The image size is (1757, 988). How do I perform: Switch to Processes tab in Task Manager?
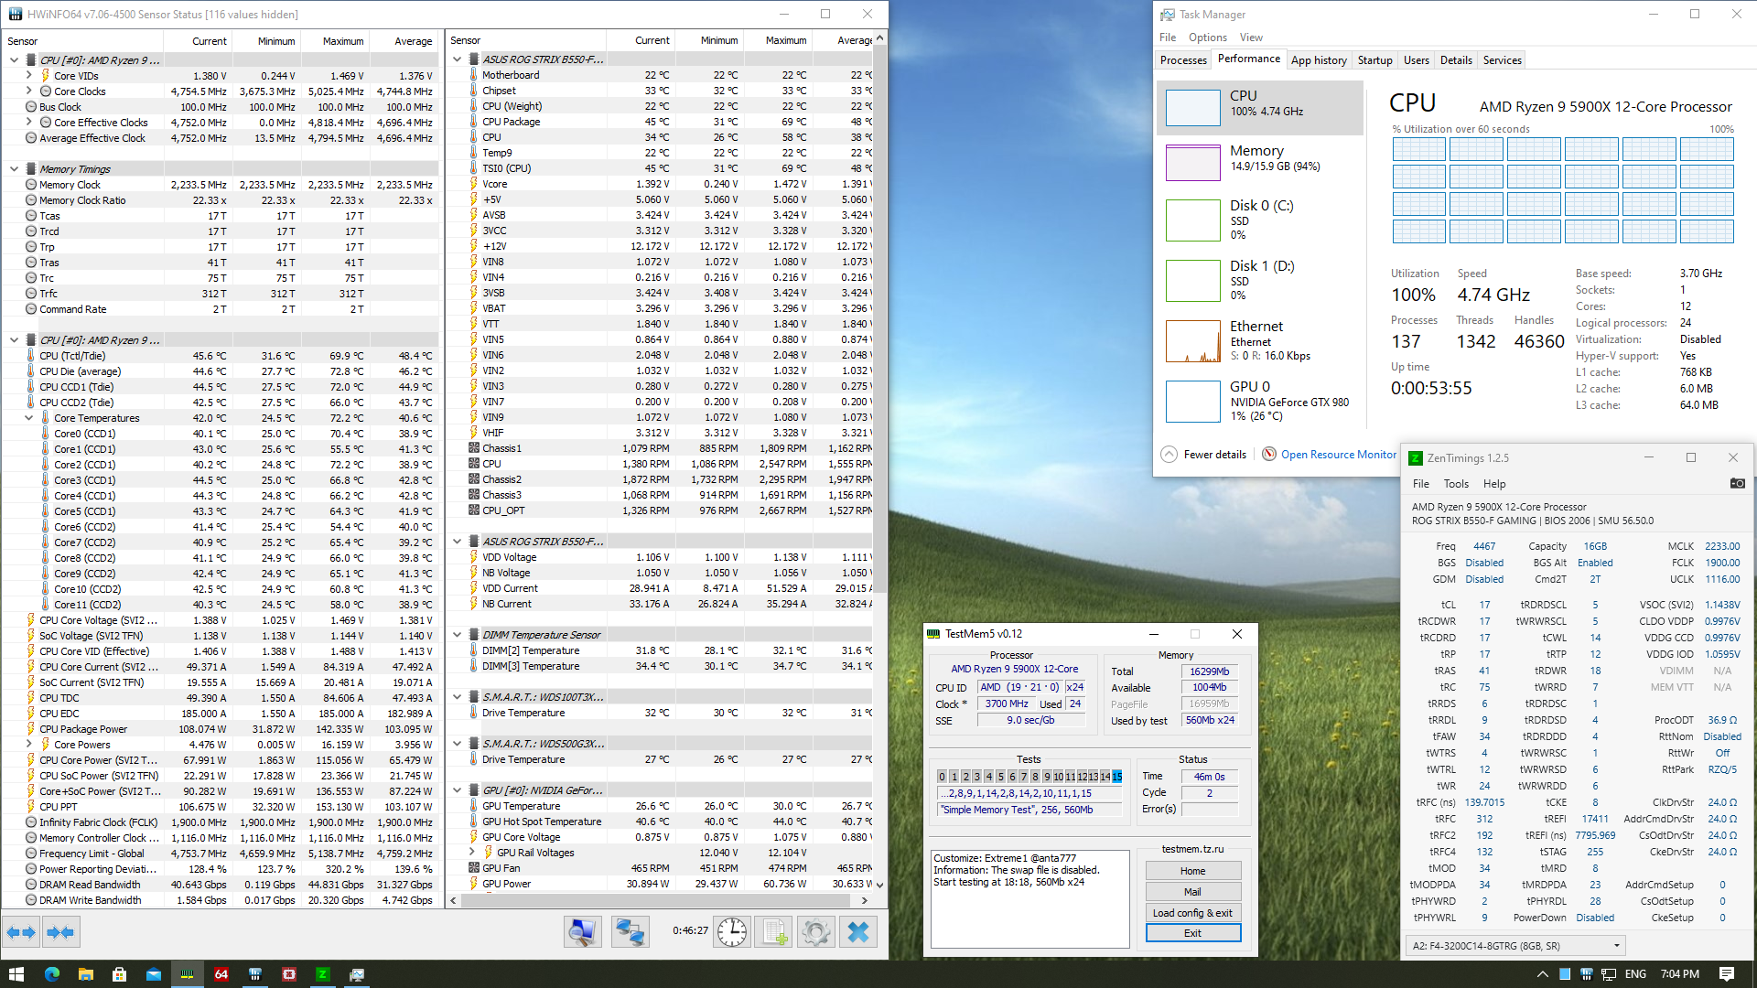(1183, 60)
